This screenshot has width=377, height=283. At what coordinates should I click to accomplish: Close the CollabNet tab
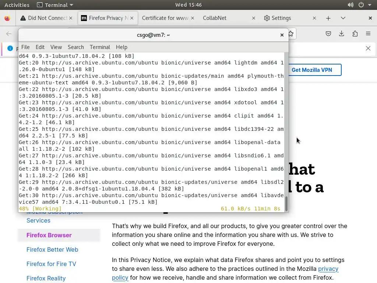(253, 18)
